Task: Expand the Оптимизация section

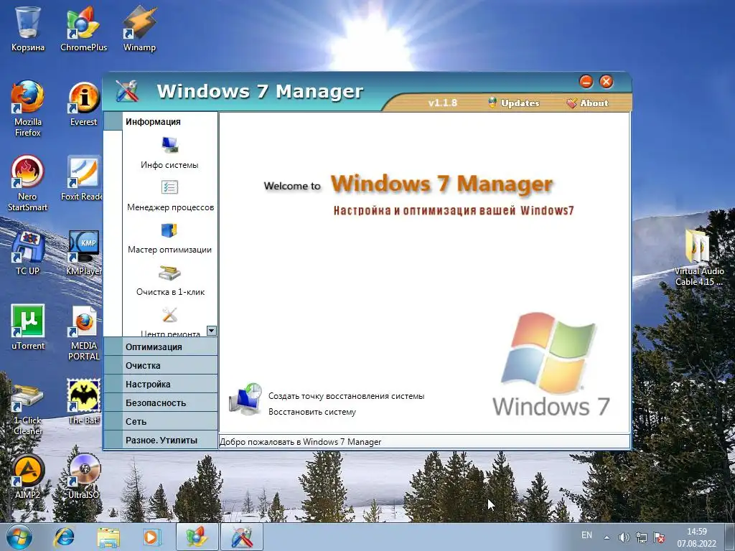Action: click(x=160, y=347)
